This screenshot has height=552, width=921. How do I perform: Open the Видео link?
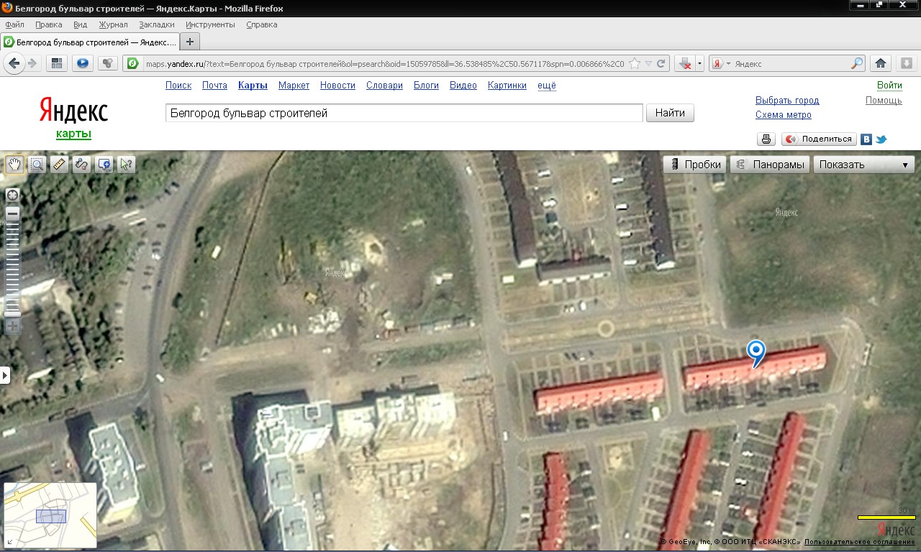463,85
